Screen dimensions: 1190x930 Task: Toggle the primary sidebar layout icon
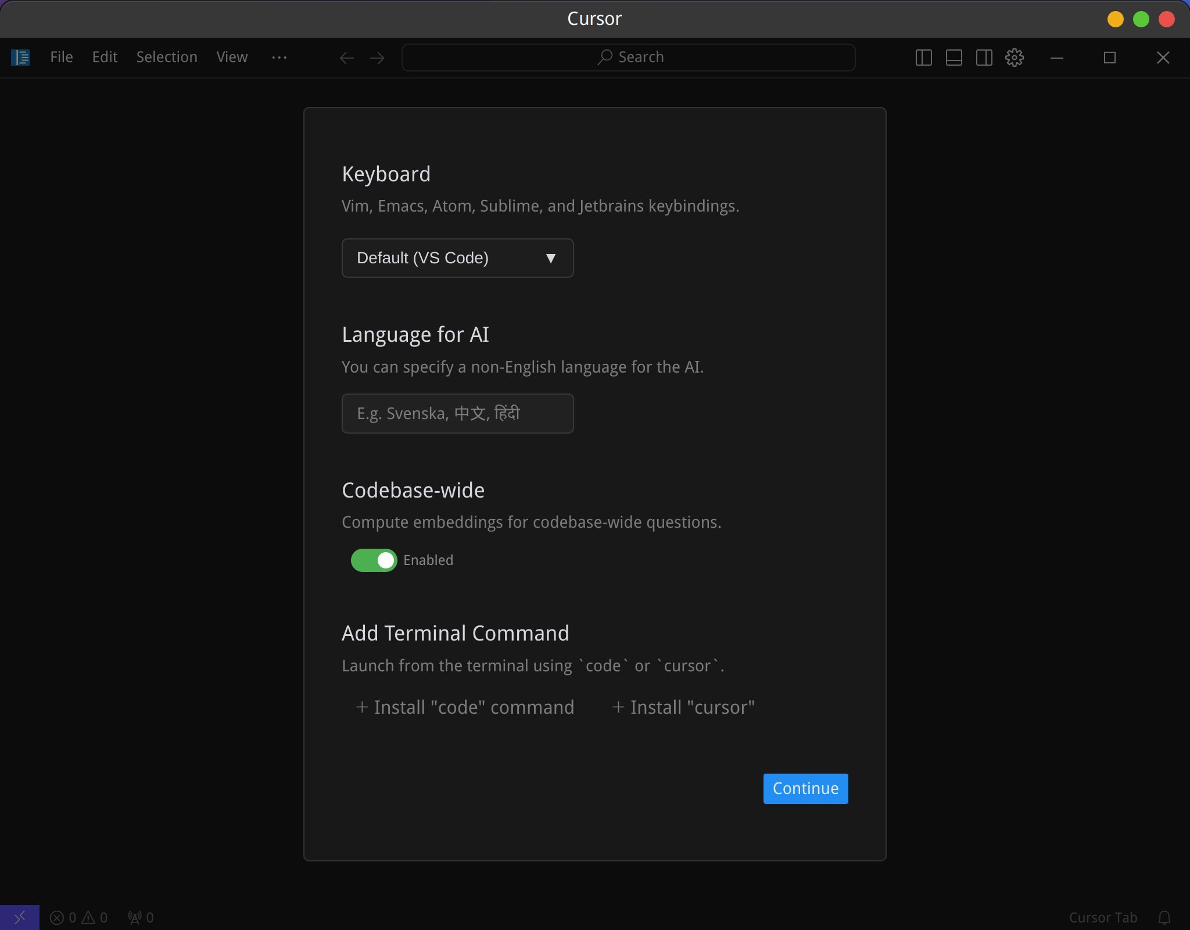[x=924, y=58]
